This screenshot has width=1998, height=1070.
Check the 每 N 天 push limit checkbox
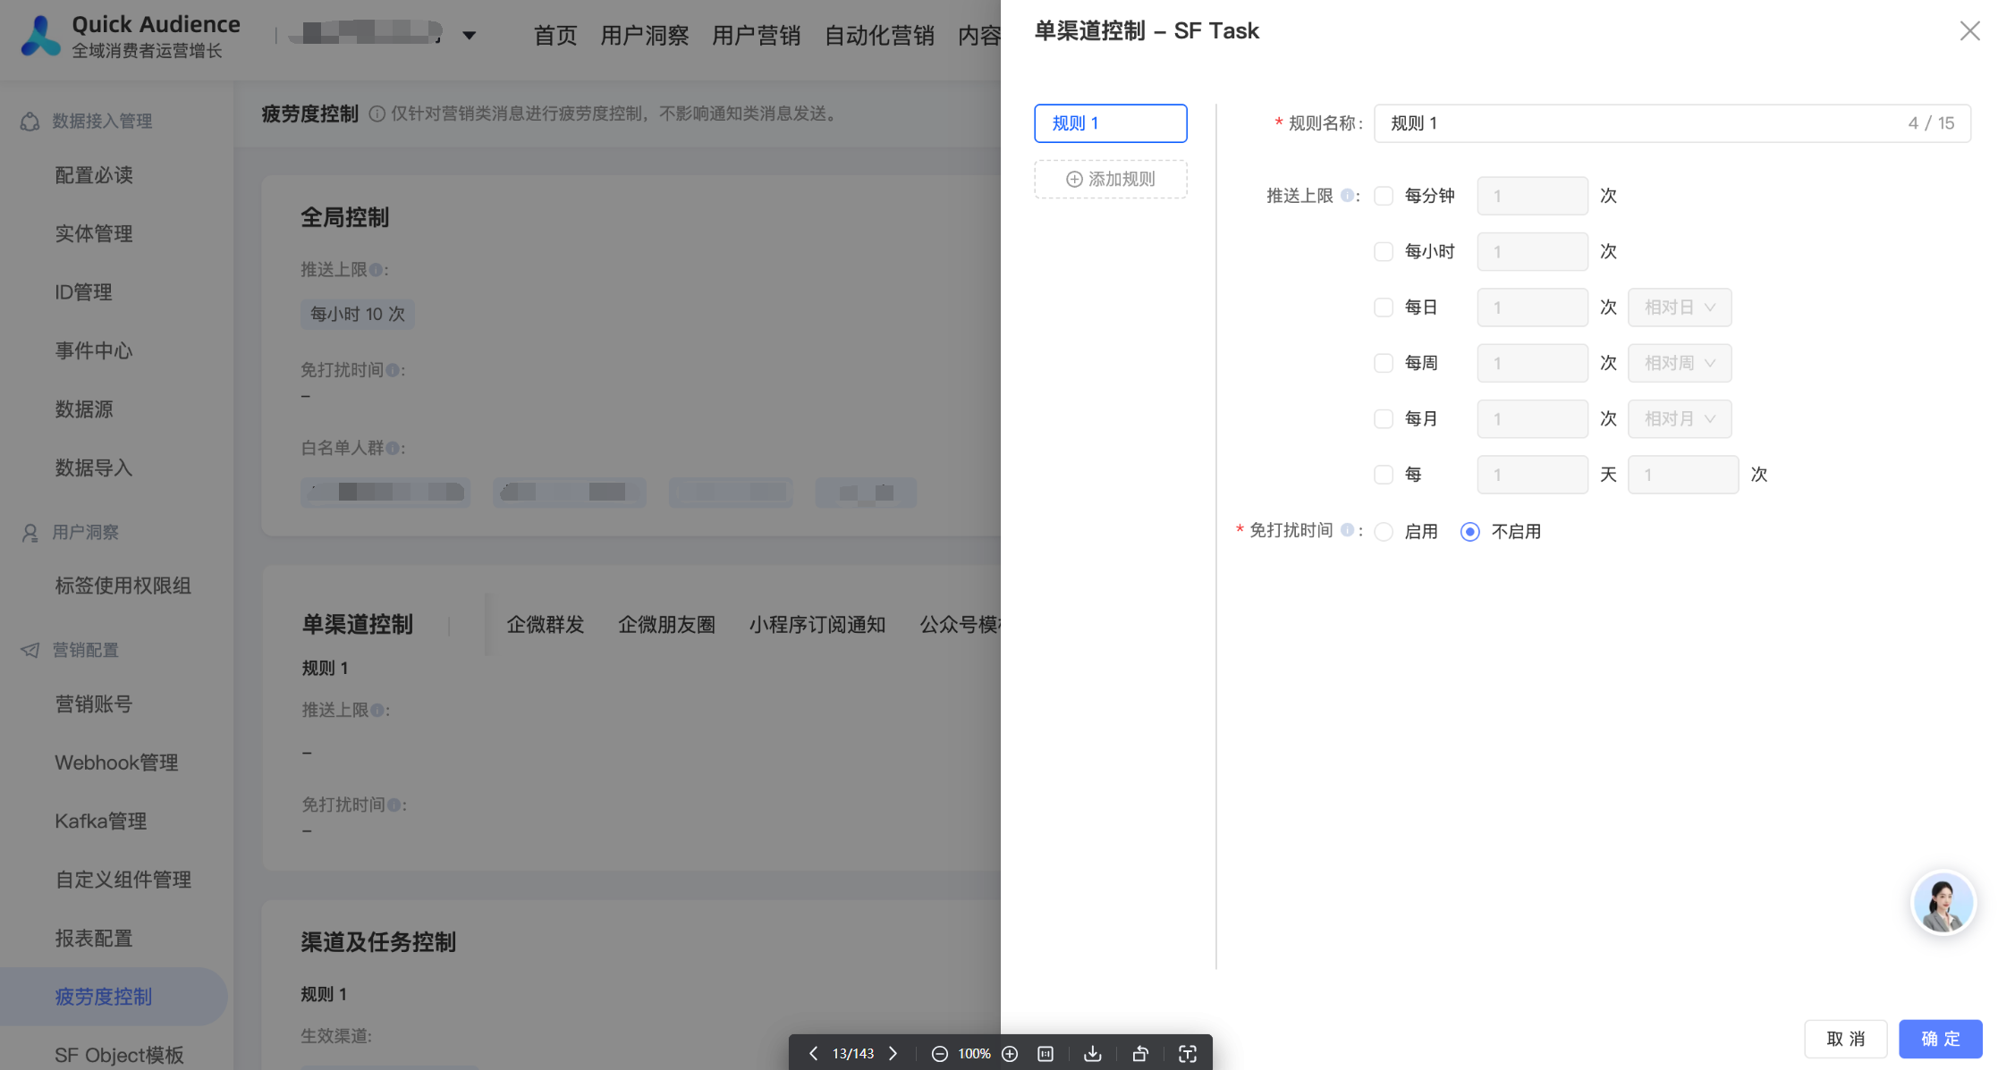(1384, 475)
